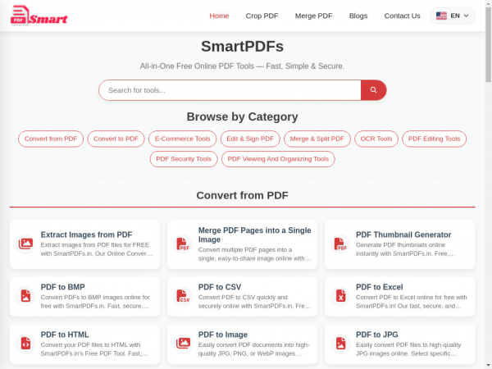Click text 'Convert PDF to Excel online for free with'

[x=411, y=297]
